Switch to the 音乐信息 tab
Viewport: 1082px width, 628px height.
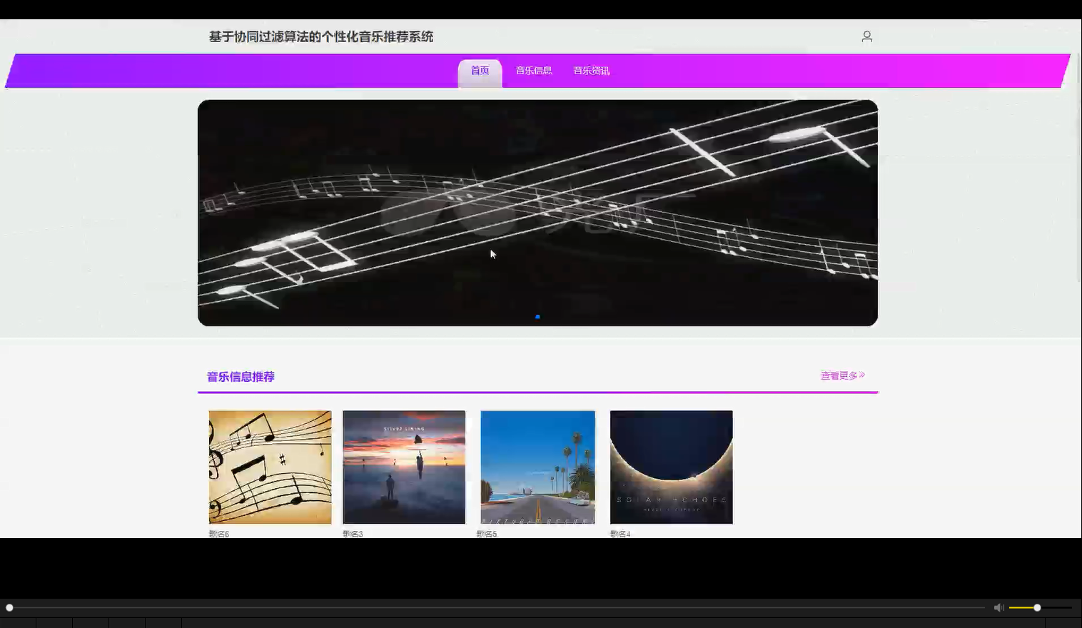click(535, 70)
